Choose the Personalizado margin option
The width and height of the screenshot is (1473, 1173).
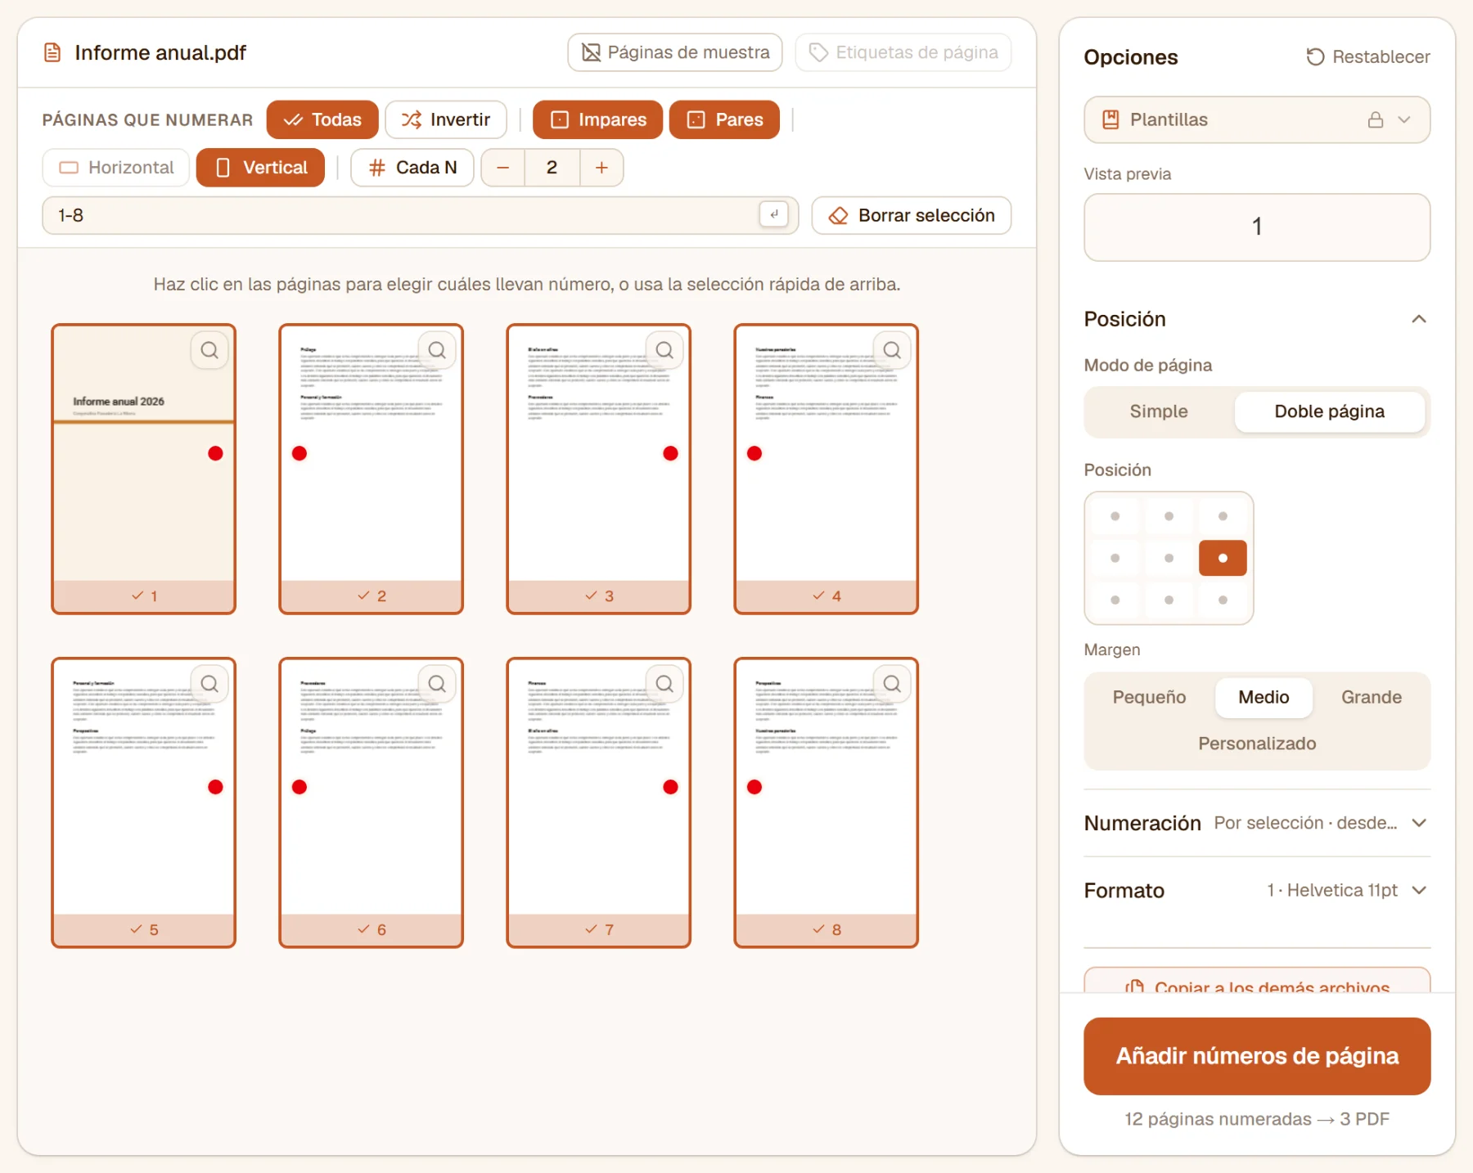[1257, 744]
